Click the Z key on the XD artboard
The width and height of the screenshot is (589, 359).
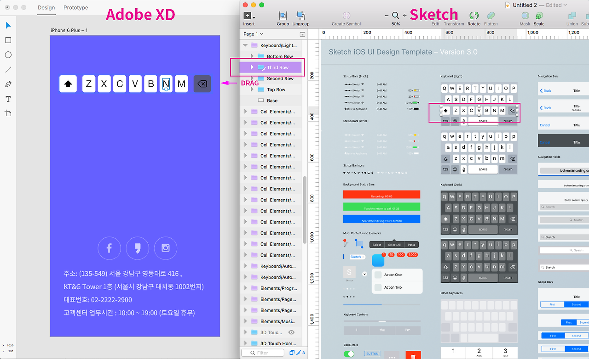[x=89, y=84]
